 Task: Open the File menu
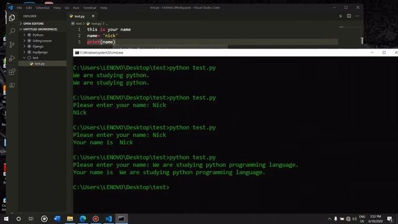click(19, 8)
